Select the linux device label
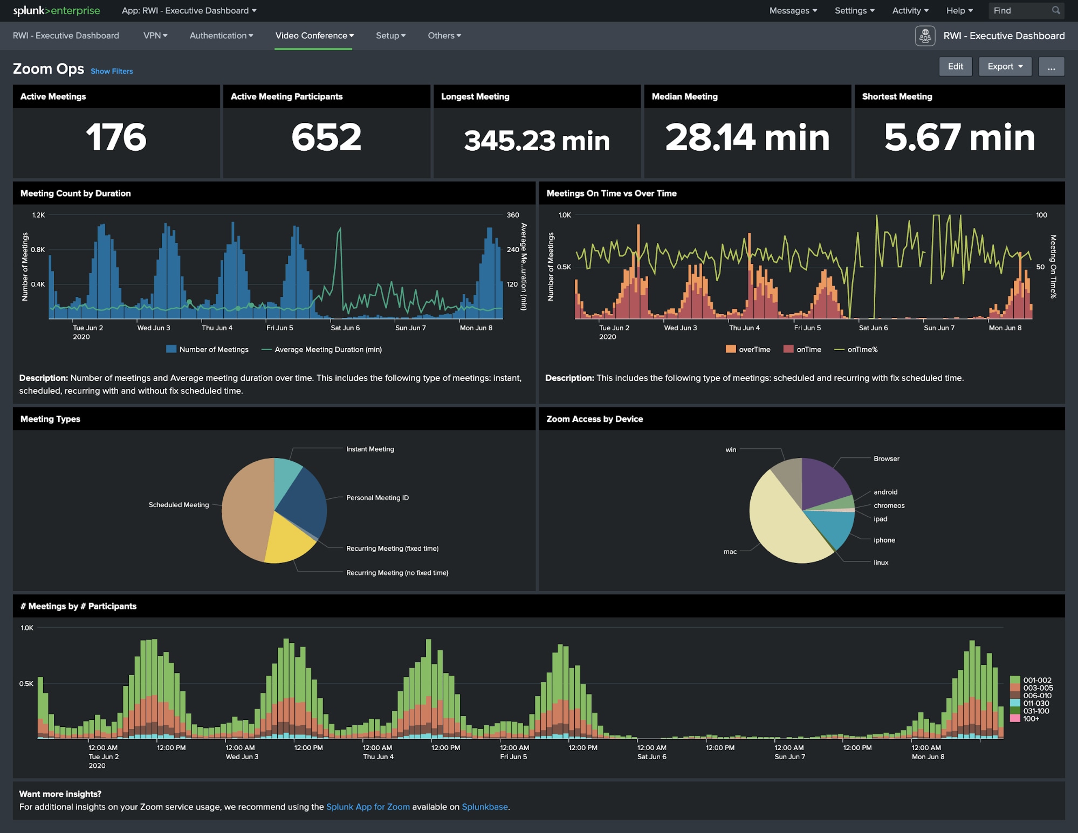 [881, 562]
